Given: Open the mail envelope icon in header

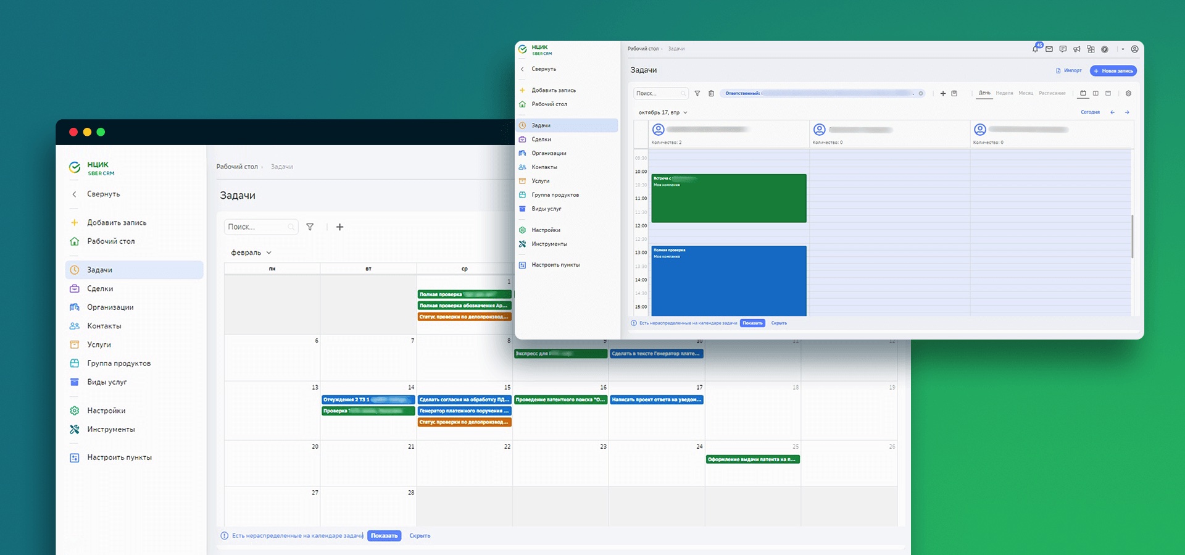Looking at the screenshot, I should (x=1049, y=49).
